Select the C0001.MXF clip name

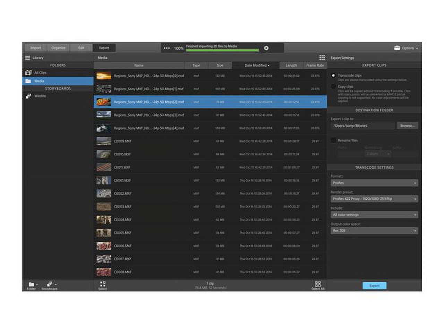tap(122, 180)
